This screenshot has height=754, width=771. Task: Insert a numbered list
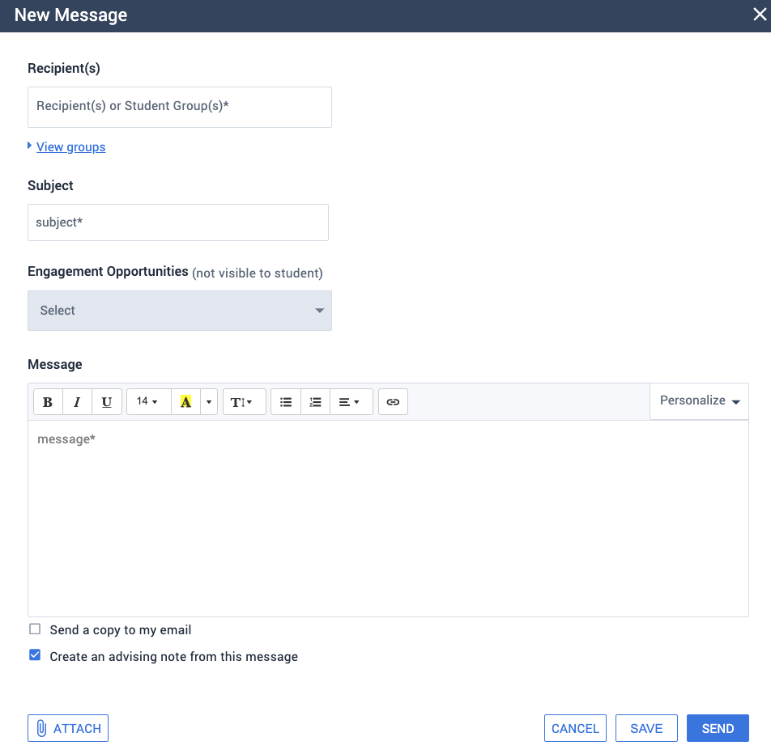(x=315, y=402)
